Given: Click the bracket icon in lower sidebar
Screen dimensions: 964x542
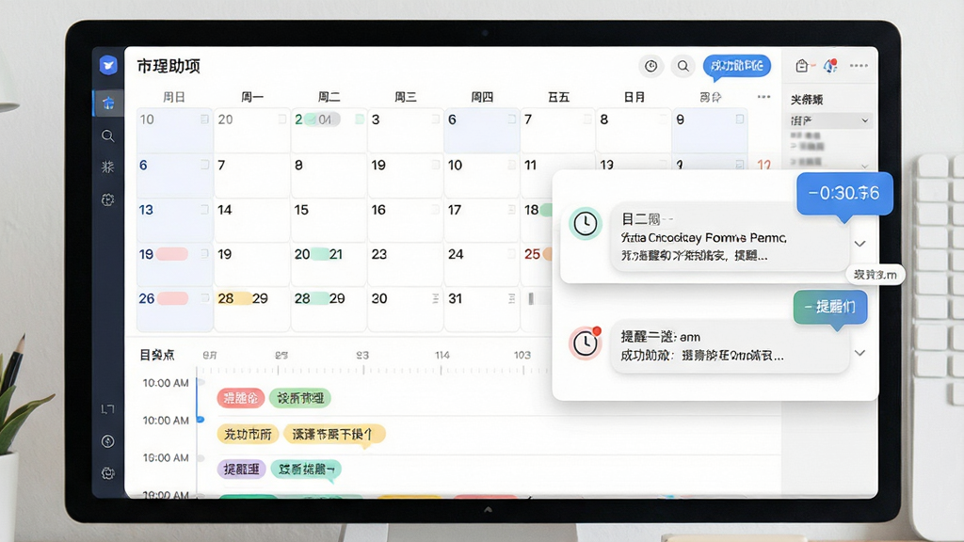Looking at the screenshot, I should (x=107, y=409).
